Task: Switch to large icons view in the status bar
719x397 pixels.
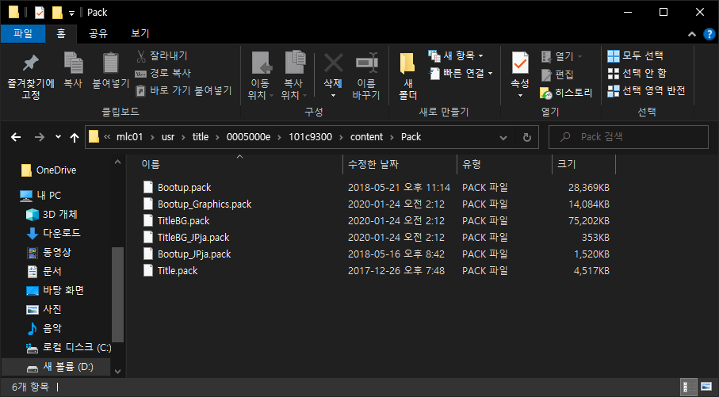Action: (706, 387)
